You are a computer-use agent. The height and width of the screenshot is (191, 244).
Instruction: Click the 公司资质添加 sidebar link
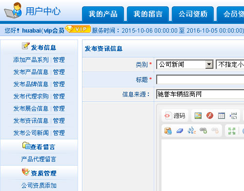click(x=39, y=186)
